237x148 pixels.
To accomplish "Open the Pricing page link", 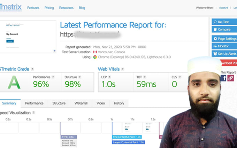I will [x=49, y=8].
